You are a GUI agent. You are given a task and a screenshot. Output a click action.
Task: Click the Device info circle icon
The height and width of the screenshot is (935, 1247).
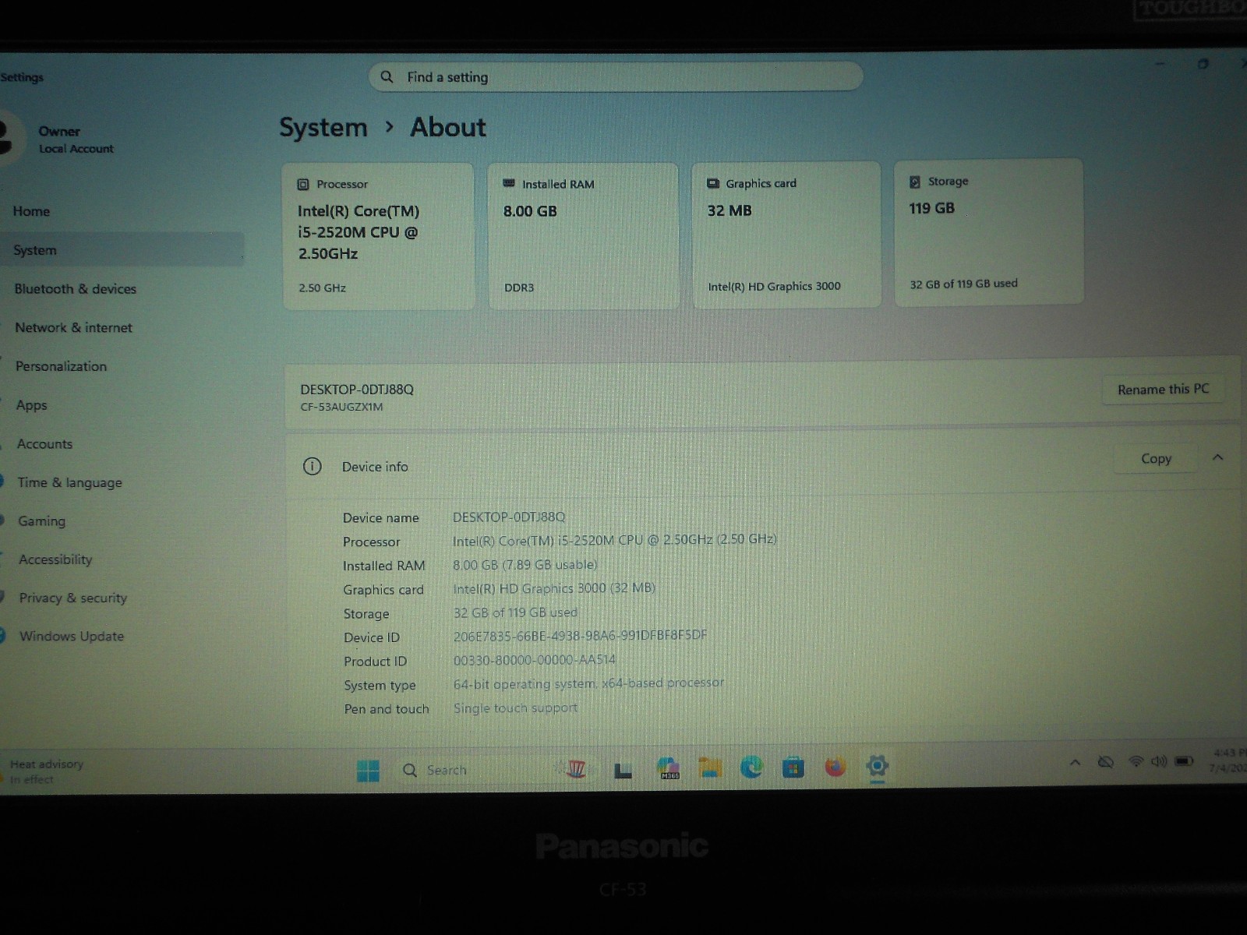[312, 467]
